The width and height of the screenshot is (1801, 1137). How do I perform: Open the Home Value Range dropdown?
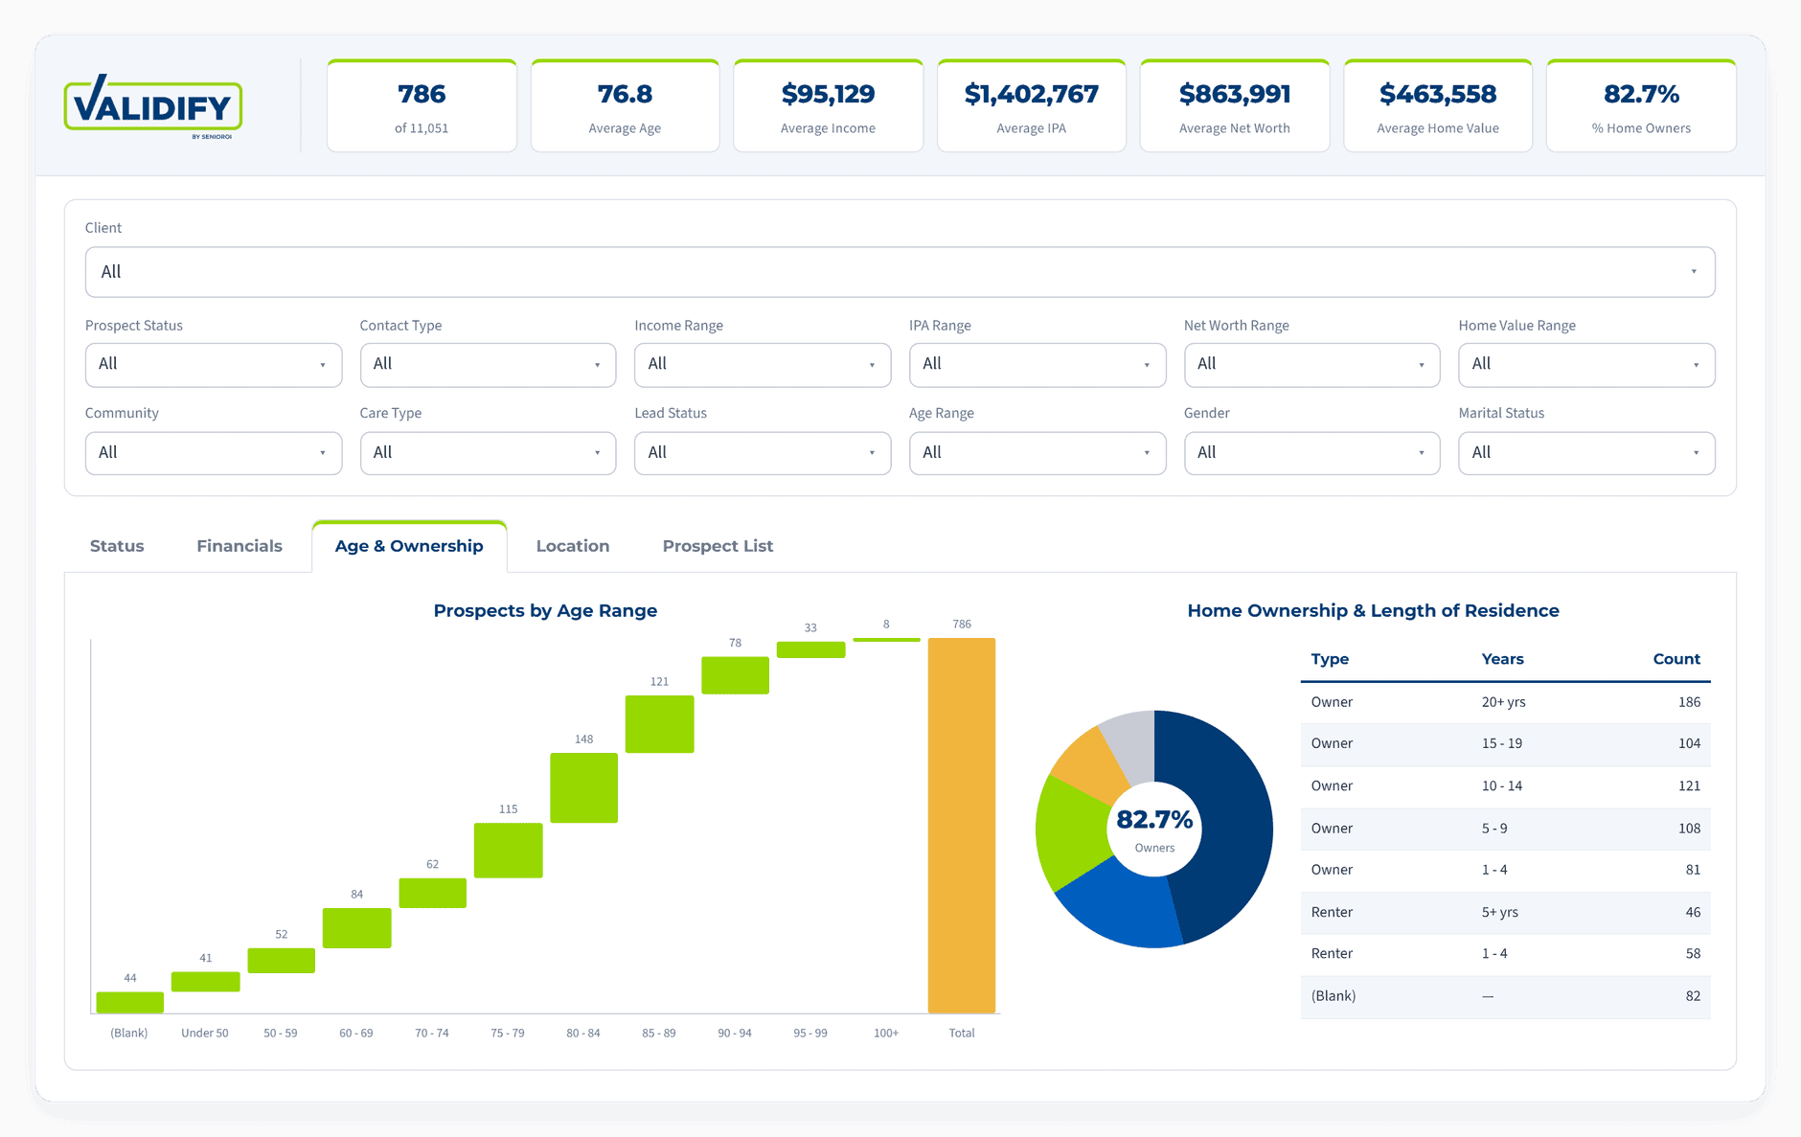click(x=1586, y=365)
